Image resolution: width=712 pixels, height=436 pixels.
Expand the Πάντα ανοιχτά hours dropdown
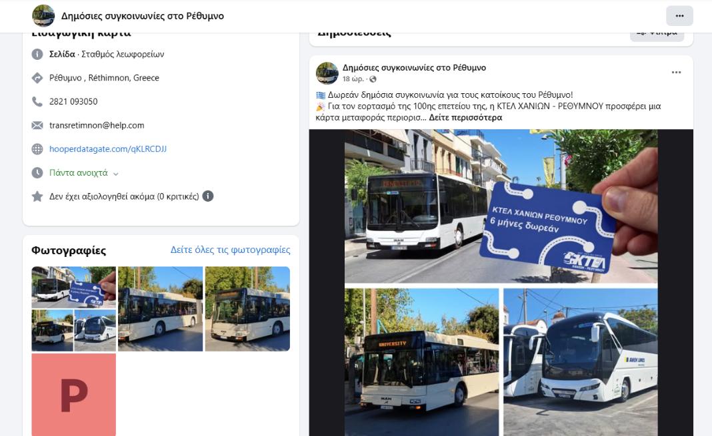tap(115, 173)
